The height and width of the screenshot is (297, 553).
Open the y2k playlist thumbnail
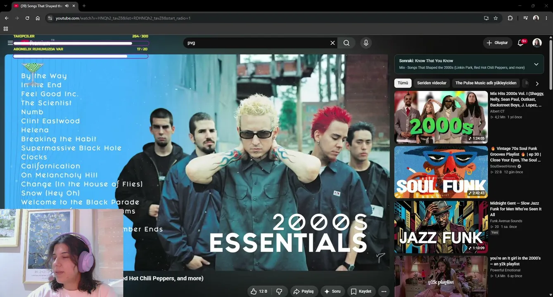441,276
